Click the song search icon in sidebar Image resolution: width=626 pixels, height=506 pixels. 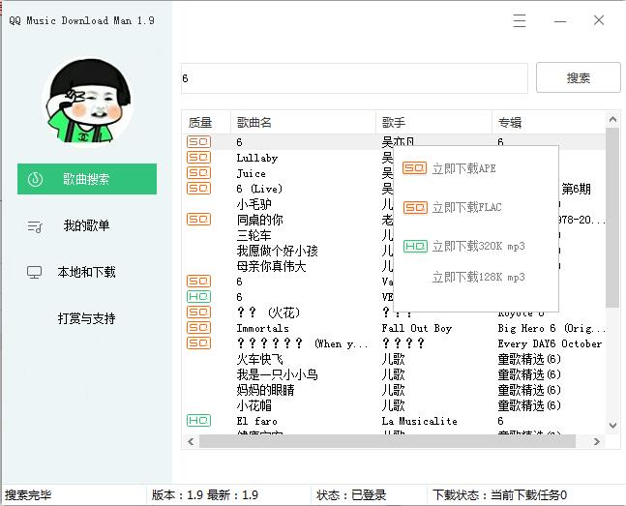tap(35, 179)
